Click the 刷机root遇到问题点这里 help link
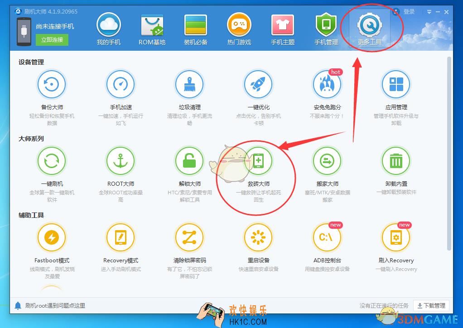This screenshot has height=328, width=463. click(55, 305)
